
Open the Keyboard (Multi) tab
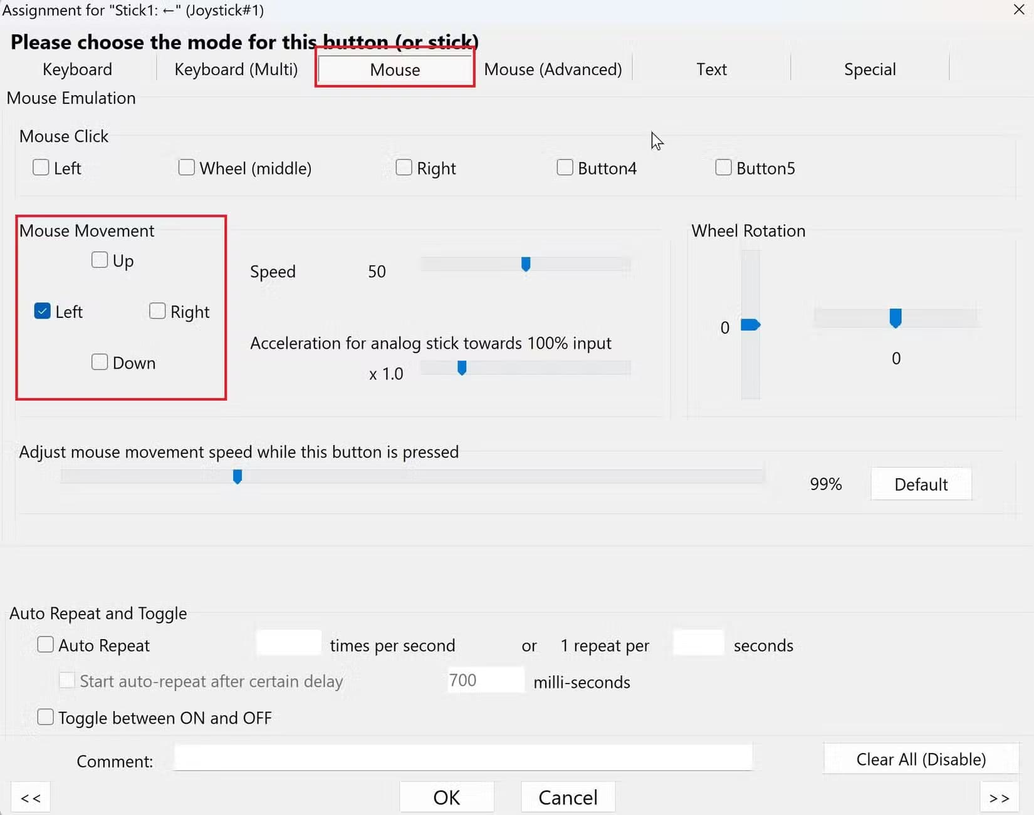coord(236,69)
